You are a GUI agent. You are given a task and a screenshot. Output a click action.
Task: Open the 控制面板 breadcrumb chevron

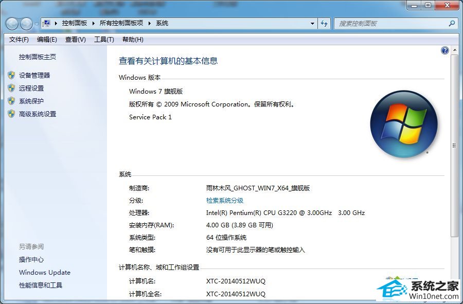(x=93, y=23)
